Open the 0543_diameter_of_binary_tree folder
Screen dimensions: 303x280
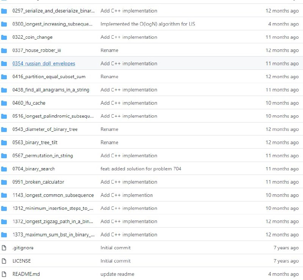[45, 129]
